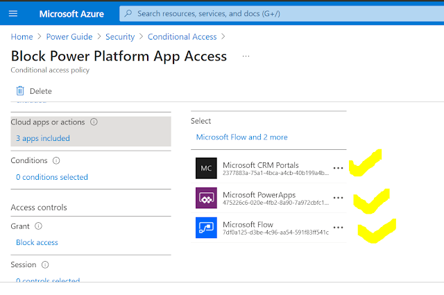Show info tooltip for Conditions
444x295 pixels.
(x=57, y=160)
